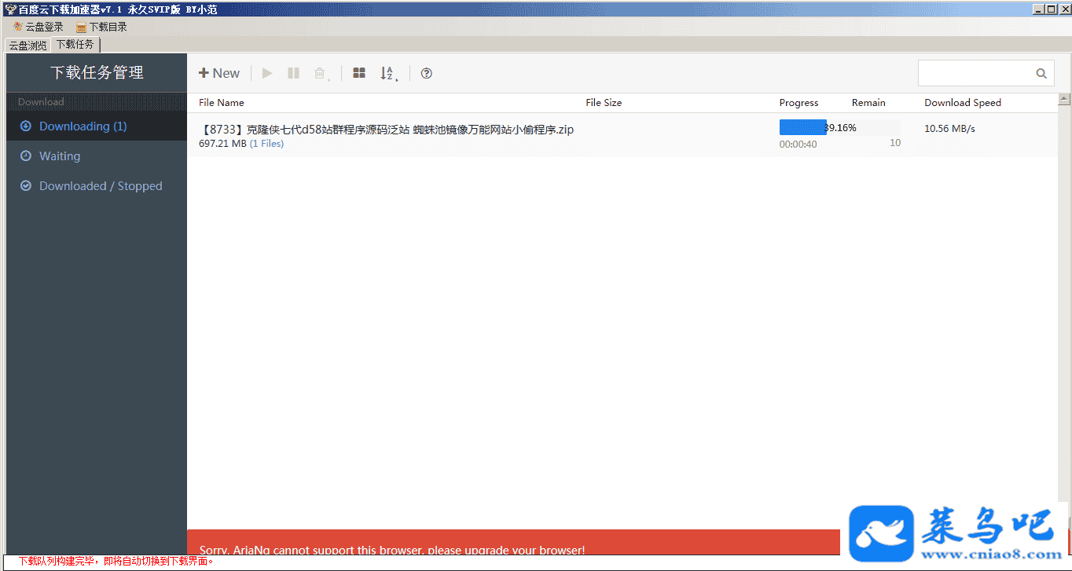Viewport: 1072px width, 571px height.
Task: Click the 39.16% blue progress bar
Action: point(802,127)
